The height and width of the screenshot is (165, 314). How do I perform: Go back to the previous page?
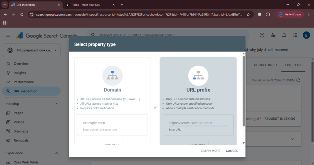[x=5, y=14]
